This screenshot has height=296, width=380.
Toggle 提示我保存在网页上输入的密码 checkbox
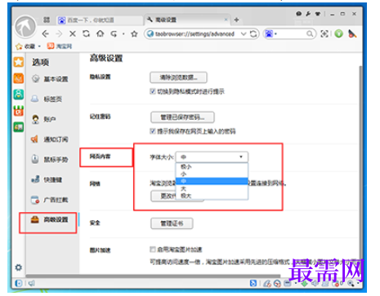coord(153,131)
